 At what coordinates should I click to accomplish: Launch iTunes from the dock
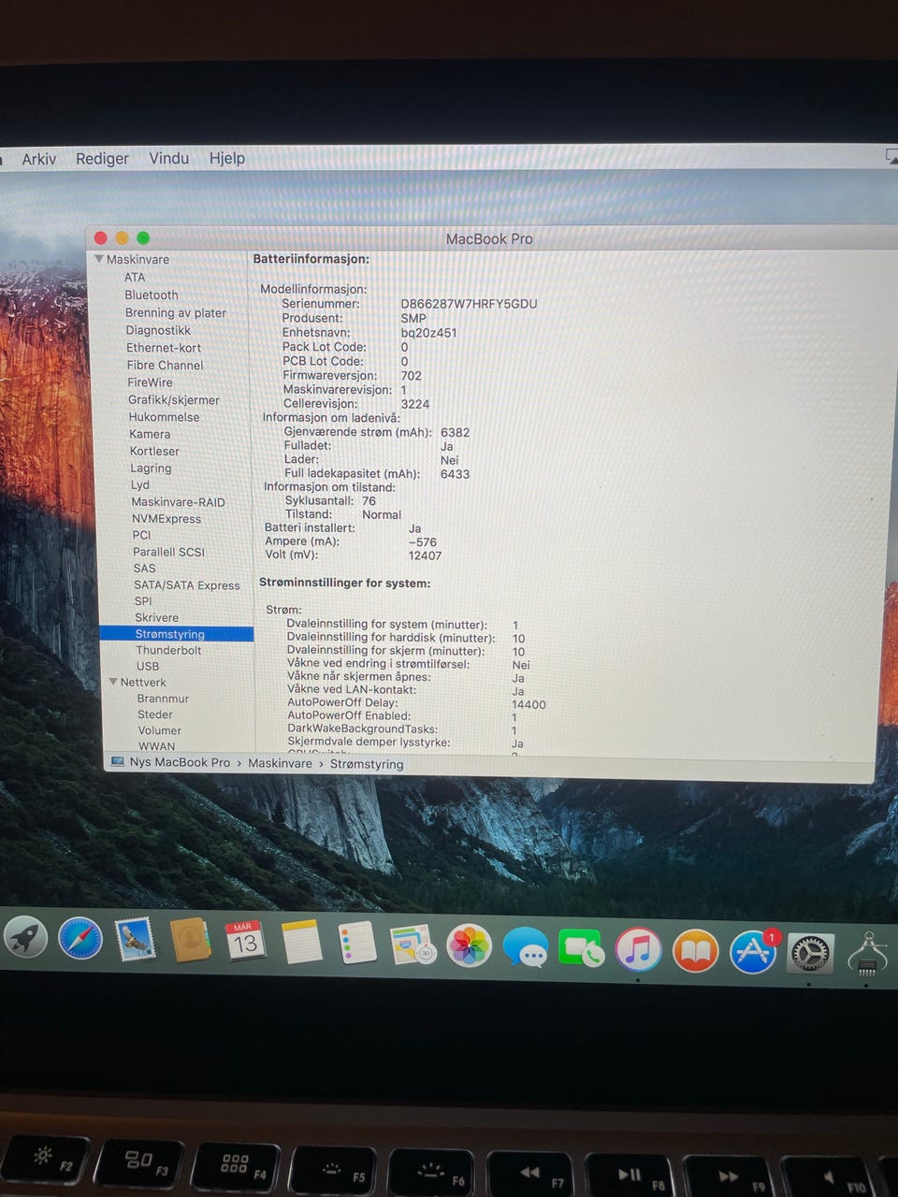point(638,950)
